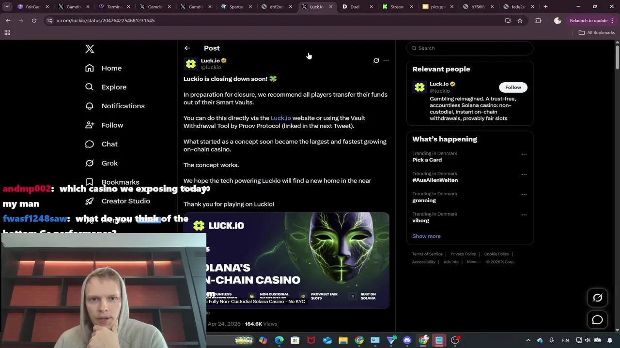
Task: Click the X logo in sidebar
Action: pos(90,49)
